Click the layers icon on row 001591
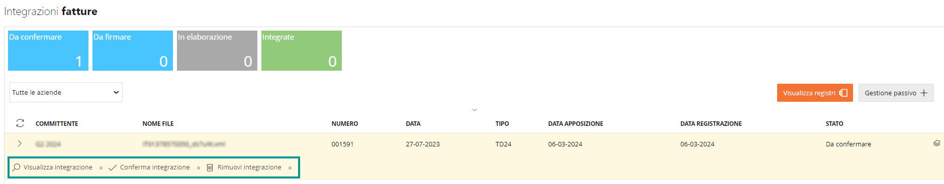This screenshot has width=944, height=184. 936,143
